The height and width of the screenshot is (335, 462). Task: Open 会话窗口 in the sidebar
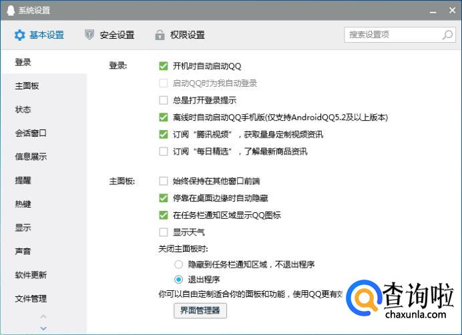(x=43, y=133)
